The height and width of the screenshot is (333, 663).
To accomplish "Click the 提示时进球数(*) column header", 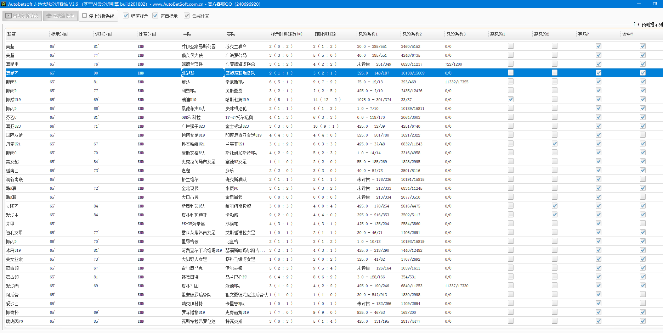I will [x=286, y=34].
